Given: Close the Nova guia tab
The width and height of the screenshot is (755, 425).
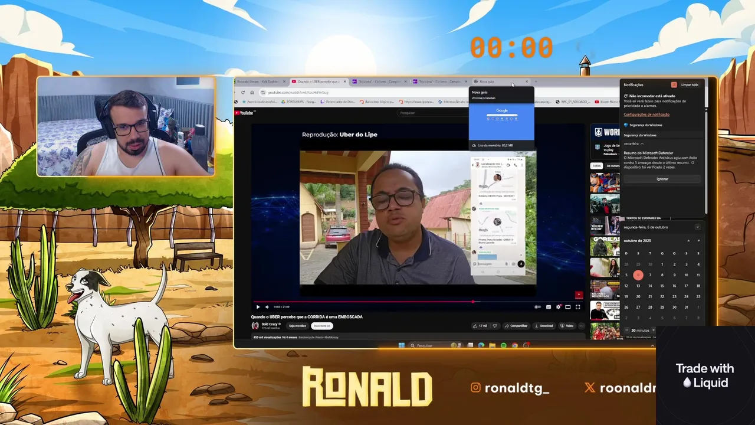Looking at the screenshot, I should 527,81.
